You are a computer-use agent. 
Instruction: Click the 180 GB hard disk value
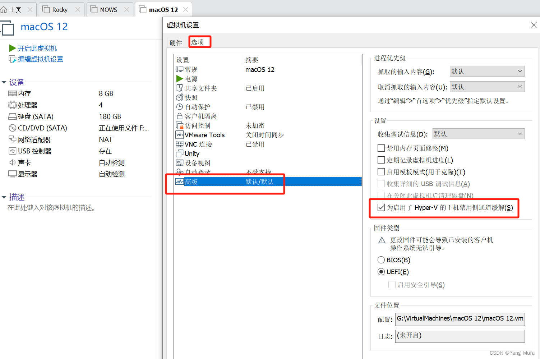[110, 116]
